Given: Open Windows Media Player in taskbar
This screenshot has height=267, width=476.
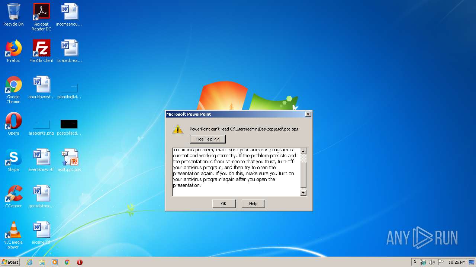Looking at the screenshot, I should click(55, 262).
